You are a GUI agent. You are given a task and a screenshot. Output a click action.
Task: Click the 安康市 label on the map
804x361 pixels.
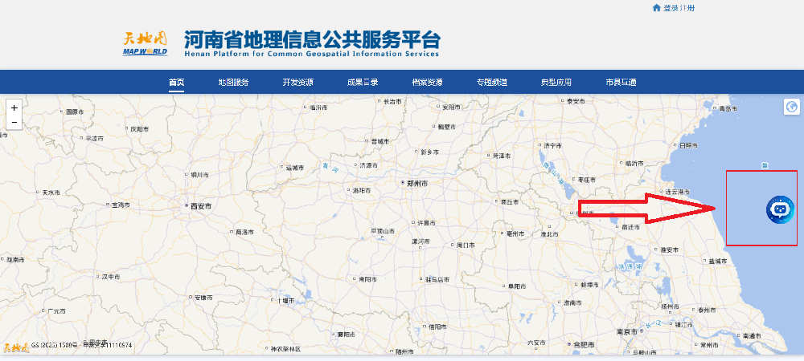pos(203,298)
